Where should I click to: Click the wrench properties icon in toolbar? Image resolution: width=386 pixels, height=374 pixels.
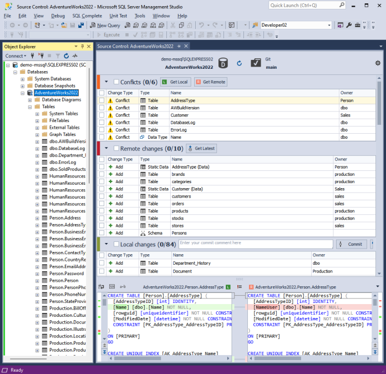click(349, 25)
